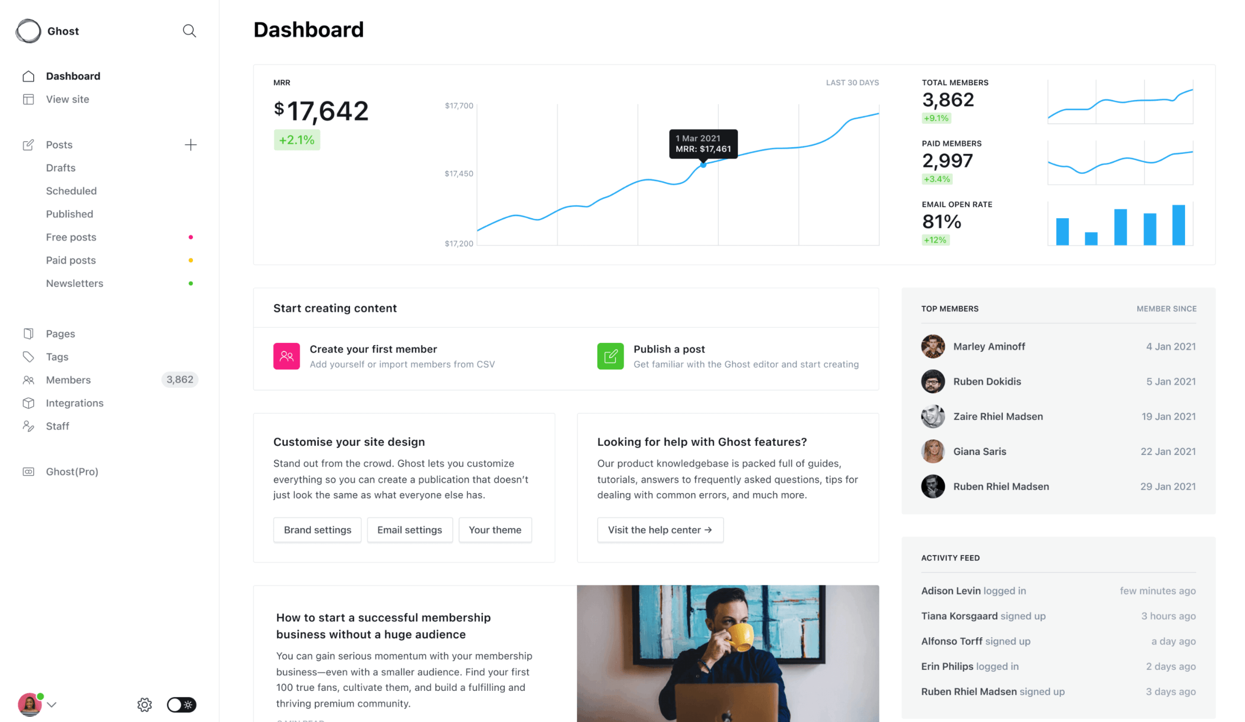This screenshot has height=722, width=1245.
Task: Toggle the dark/light mode switch
Action: (181, 704)
